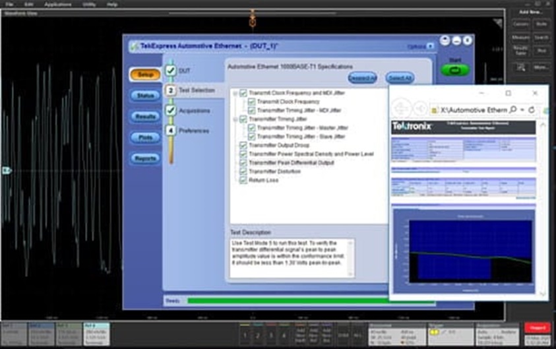Screen dimensions: 556x349
Task: Click the search icon in report browser address bar
Action: [512, 110]
